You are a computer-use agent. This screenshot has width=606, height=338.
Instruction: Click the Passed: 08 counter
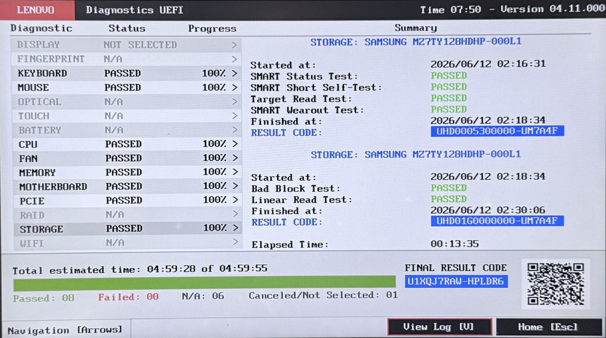(x=44, y=298)
